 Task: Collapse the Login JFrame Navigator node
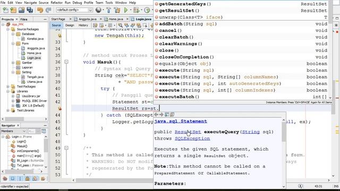pos(3,137)
